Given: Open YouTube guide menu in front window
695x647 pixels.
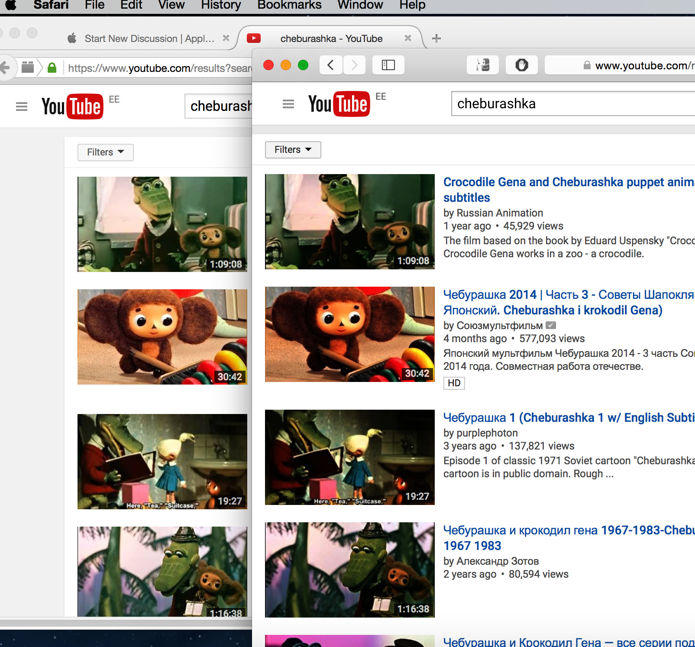Looking at the screenshot, I should click(288, 104).
